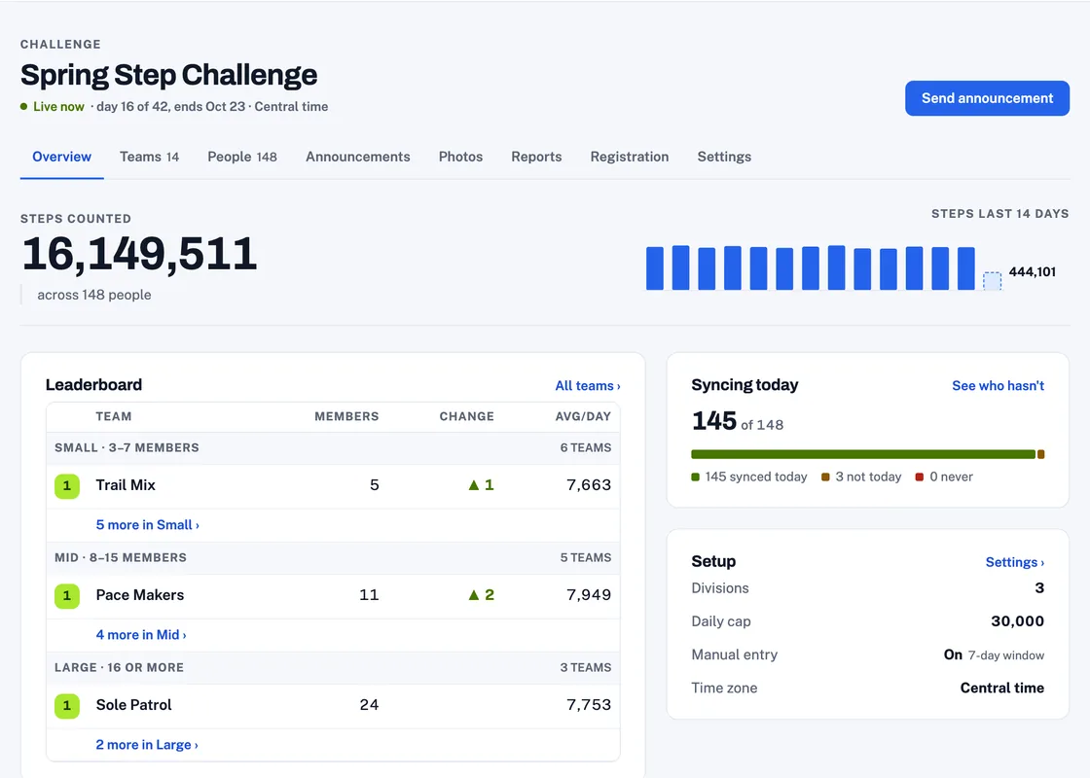Click Trail Mix average 7,663
Viewport: 1090px width, 778px height.
(x=588, y=485)
